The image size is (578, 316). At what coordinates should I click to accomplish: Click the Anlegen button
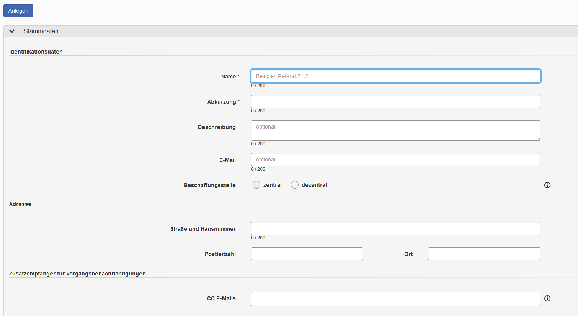coord(18,11)
